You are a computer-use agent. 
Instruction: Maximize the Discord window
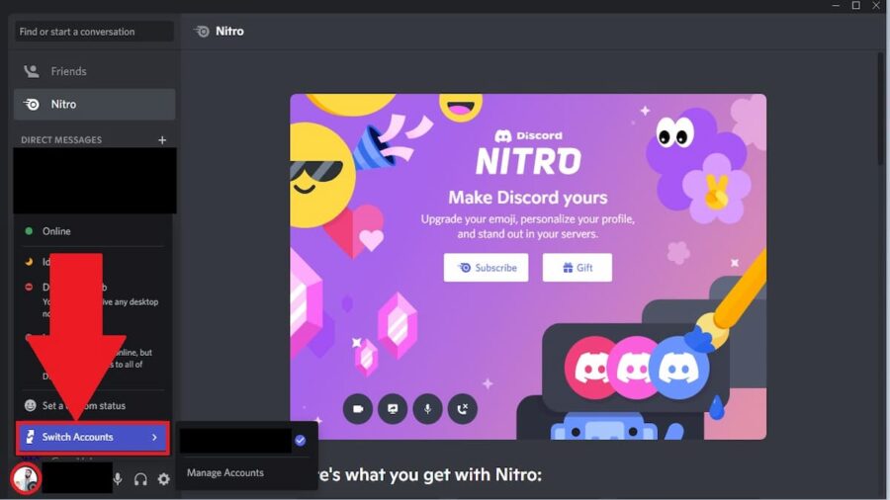click(x=856, y=6)
